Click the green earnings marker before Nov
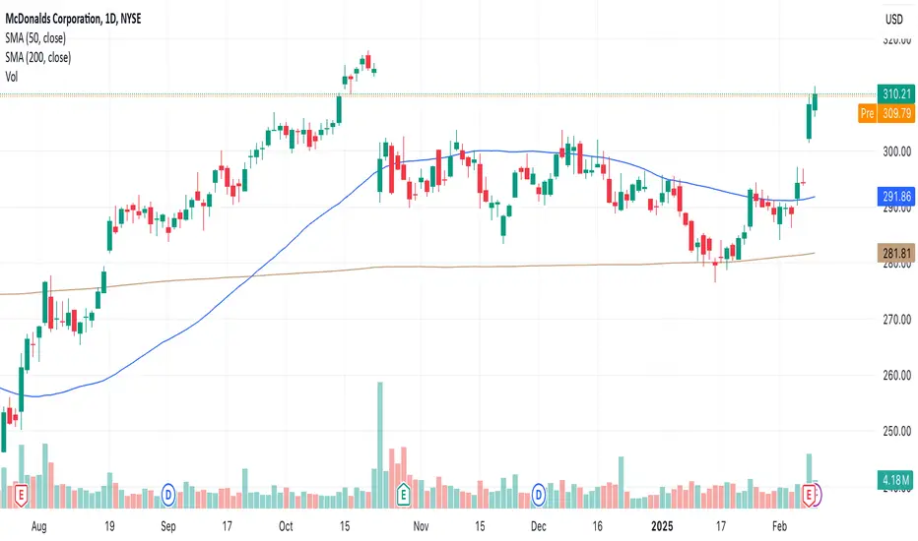 click(403, 495)
